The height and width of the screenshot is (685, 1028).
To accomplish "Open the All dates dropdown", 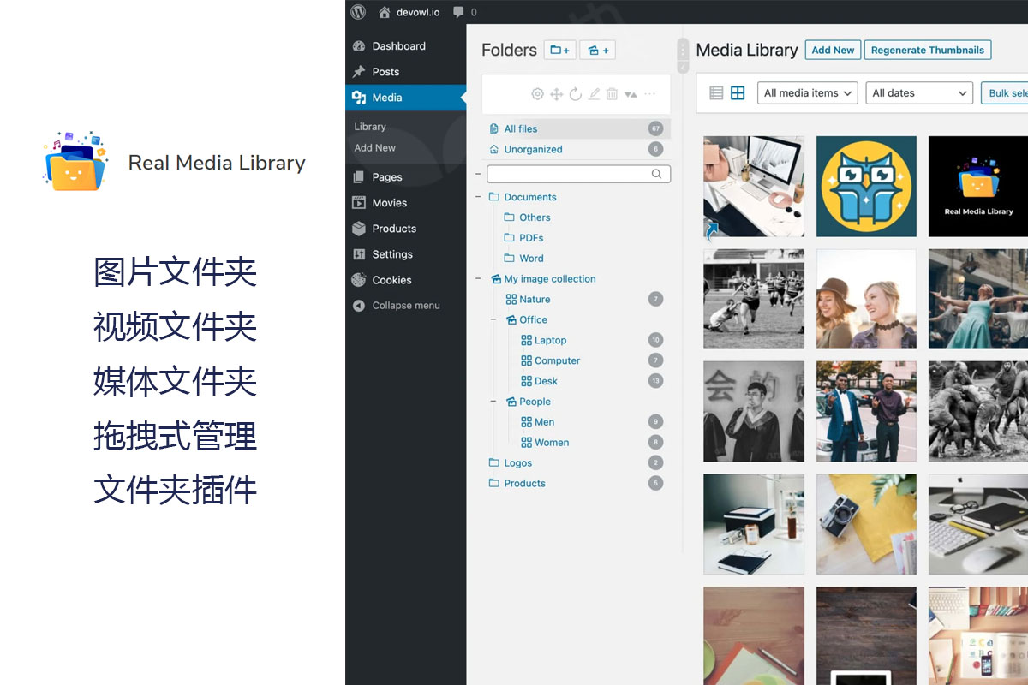I will tap(919, 93).
